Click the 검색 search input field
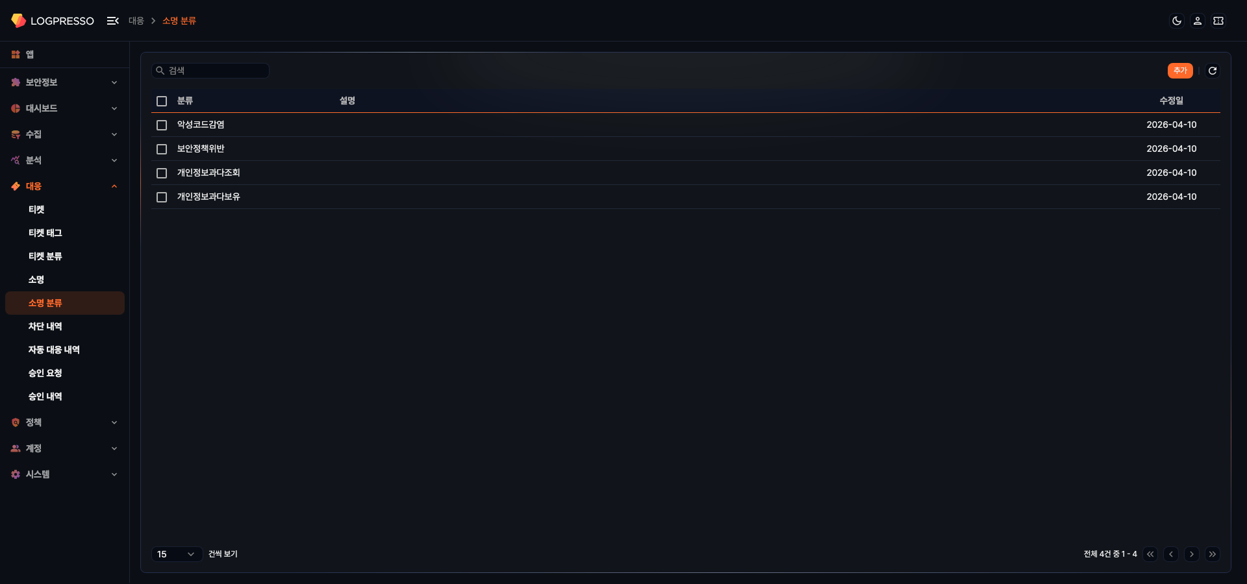This screenshot has height=584, width=1247. coord(216,71)
